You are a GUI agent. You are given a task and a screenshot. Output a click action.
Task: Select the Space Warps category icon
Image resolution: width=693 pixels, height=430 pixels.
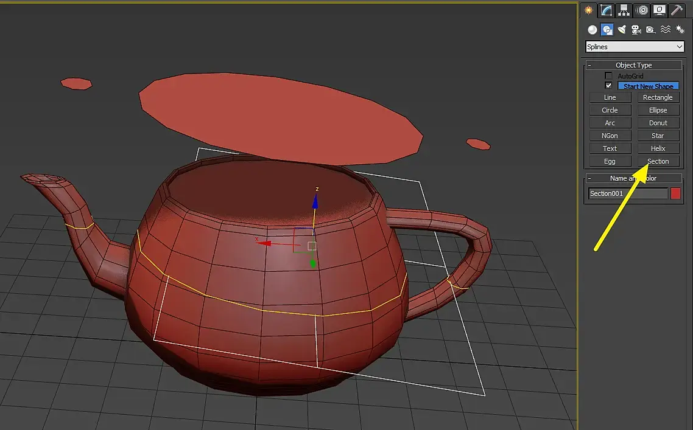(665, 30)
